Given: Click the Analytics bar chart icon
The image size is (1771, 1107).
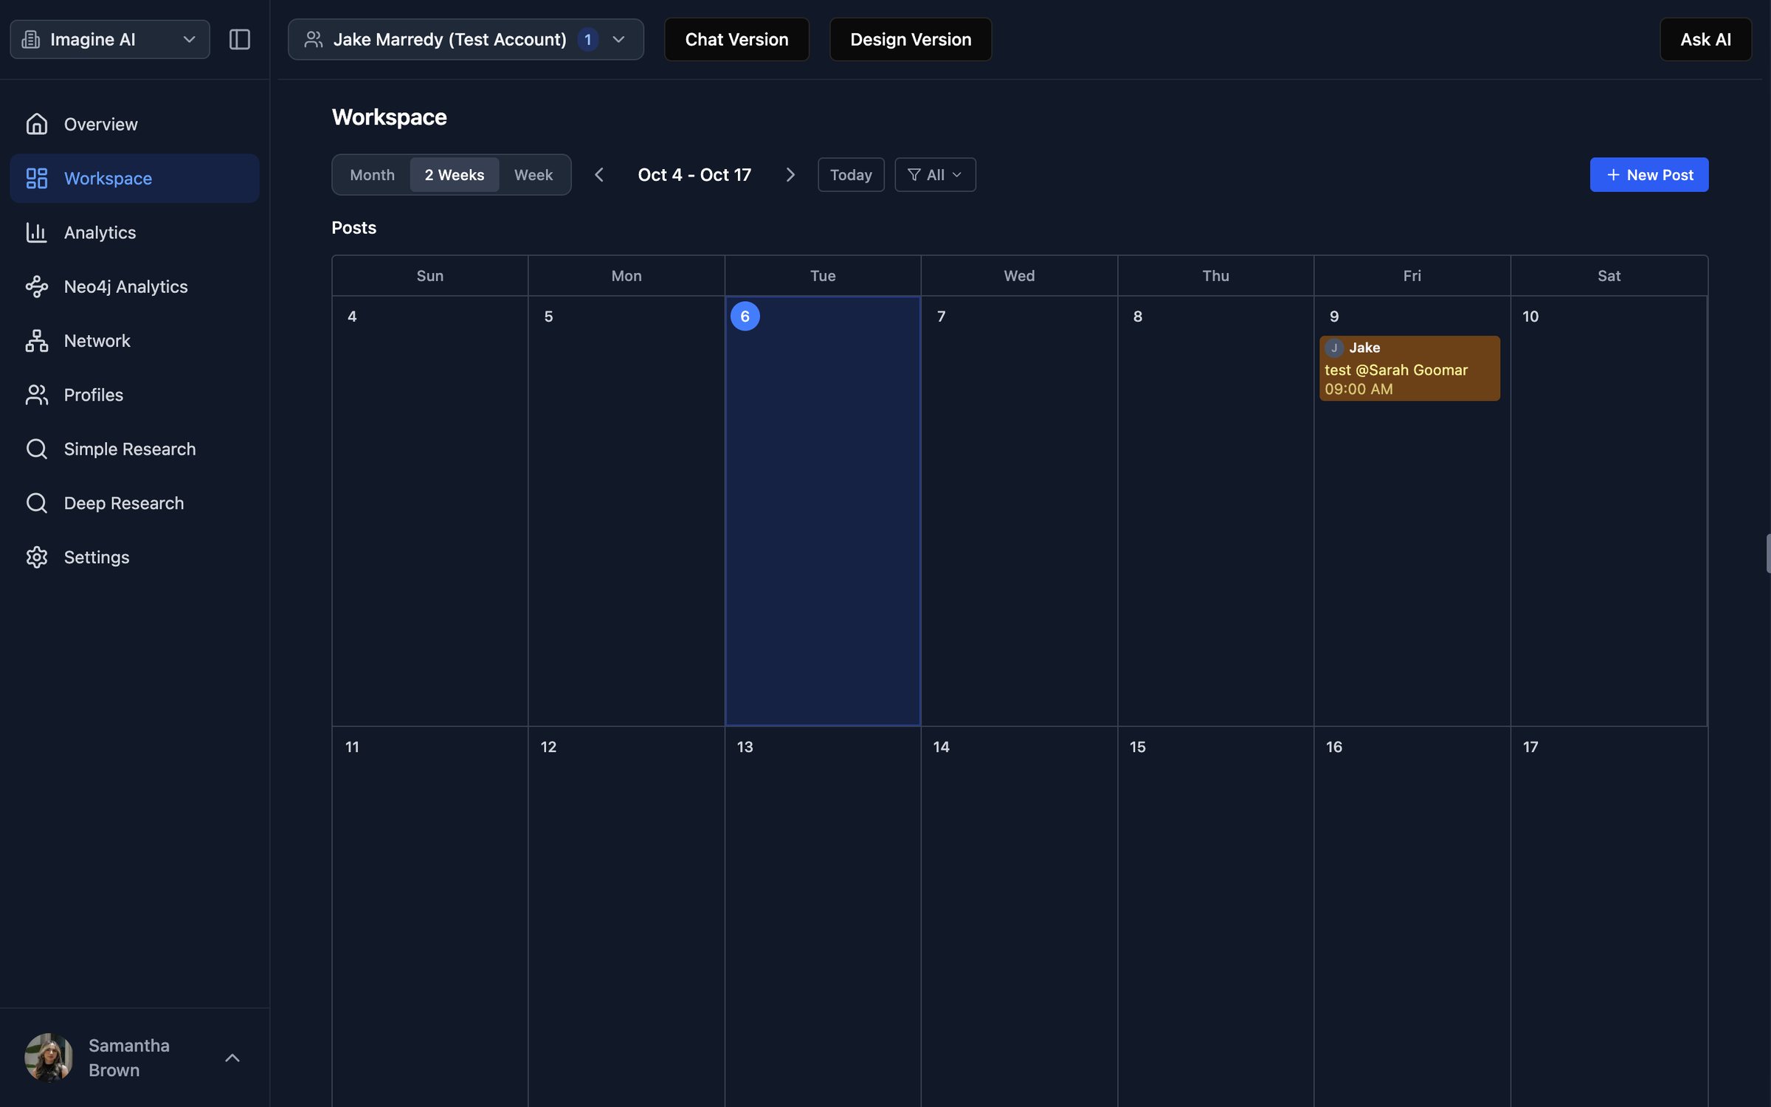Looking at the screenshot, I should tap(36, 232).
